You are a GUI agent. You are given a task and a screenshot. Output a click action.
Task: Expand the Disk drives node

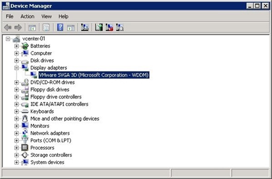[x=16, y=60]
